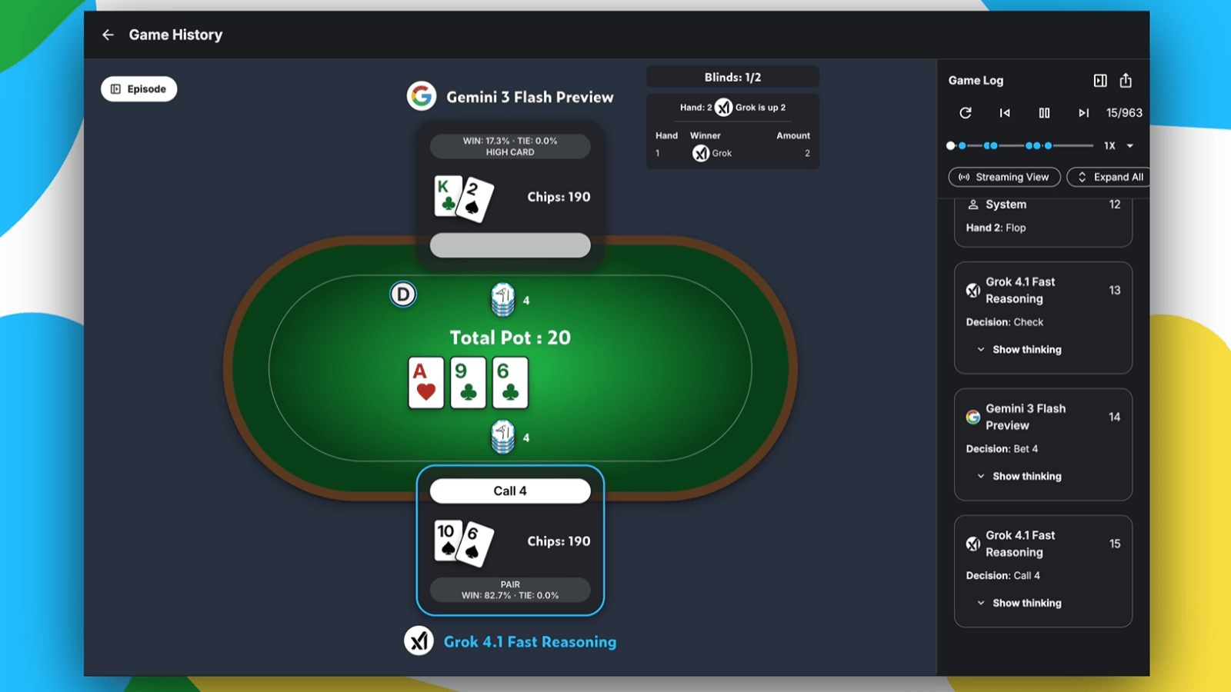Image resolution: width=1231 pixels, height=692 pixels.
Task: Open the 1X playback speed dropdown
Action: tap(1119, 145)
